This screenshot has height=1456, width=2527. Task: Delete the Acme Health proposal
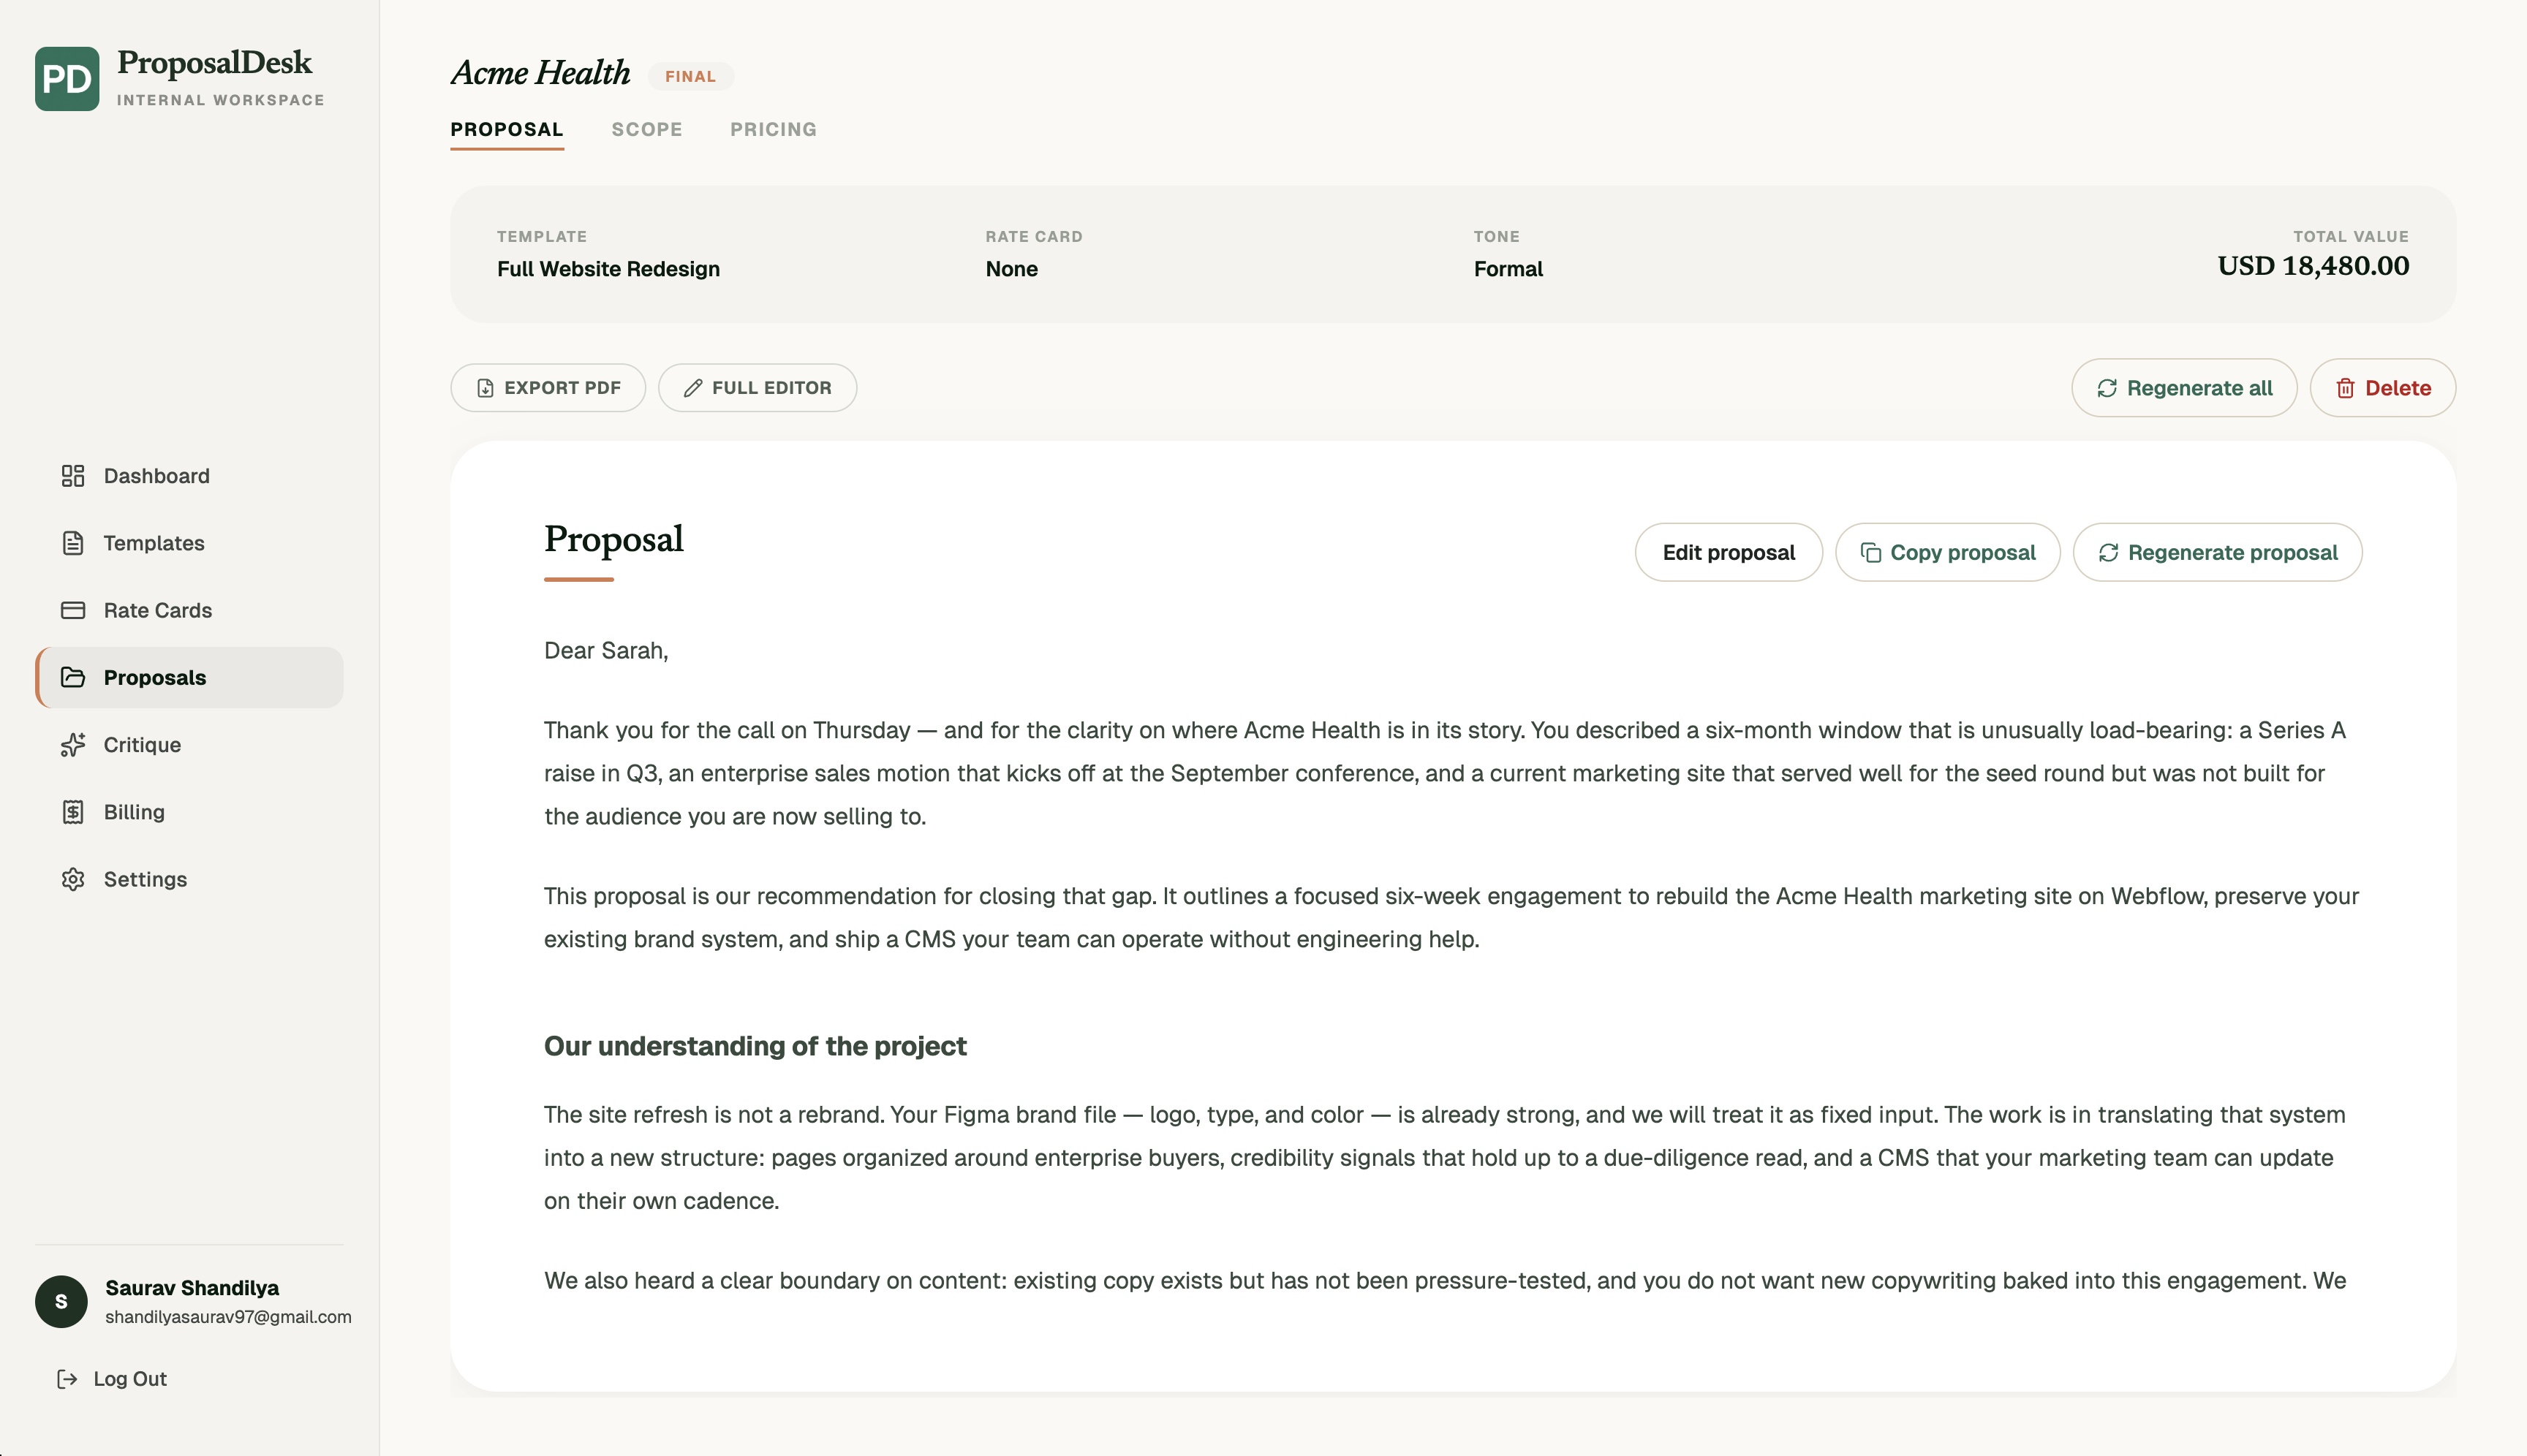(x=2382, y=388)
